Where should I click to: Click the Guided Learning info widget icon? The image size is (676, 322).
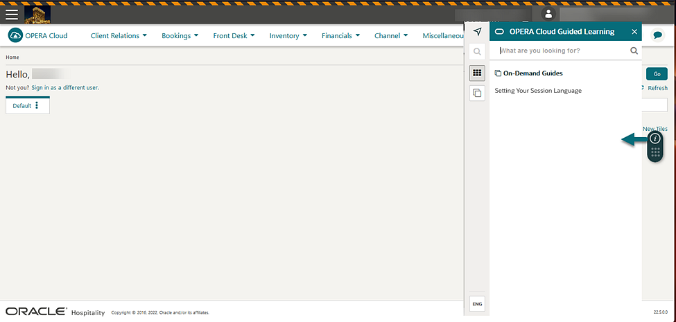click(x=655, y=138)
